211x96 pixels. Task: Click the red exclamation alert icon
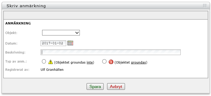(x=111, y=62)
